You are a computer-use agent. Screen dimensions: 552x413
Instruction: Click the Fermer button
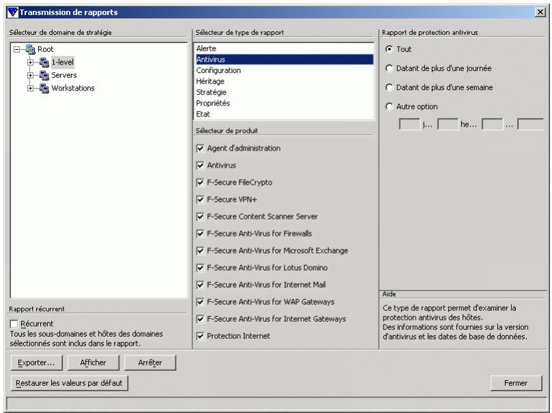(516, 383)
